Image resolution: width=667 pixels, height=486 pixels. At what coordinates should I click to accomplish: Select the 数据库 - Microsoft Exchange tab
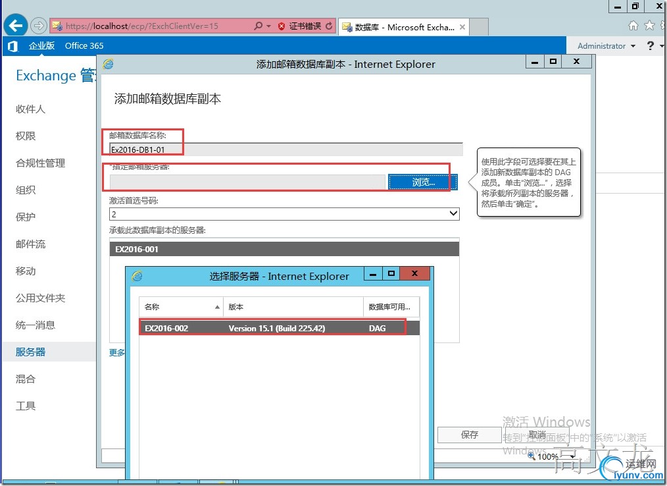point(404,27)
